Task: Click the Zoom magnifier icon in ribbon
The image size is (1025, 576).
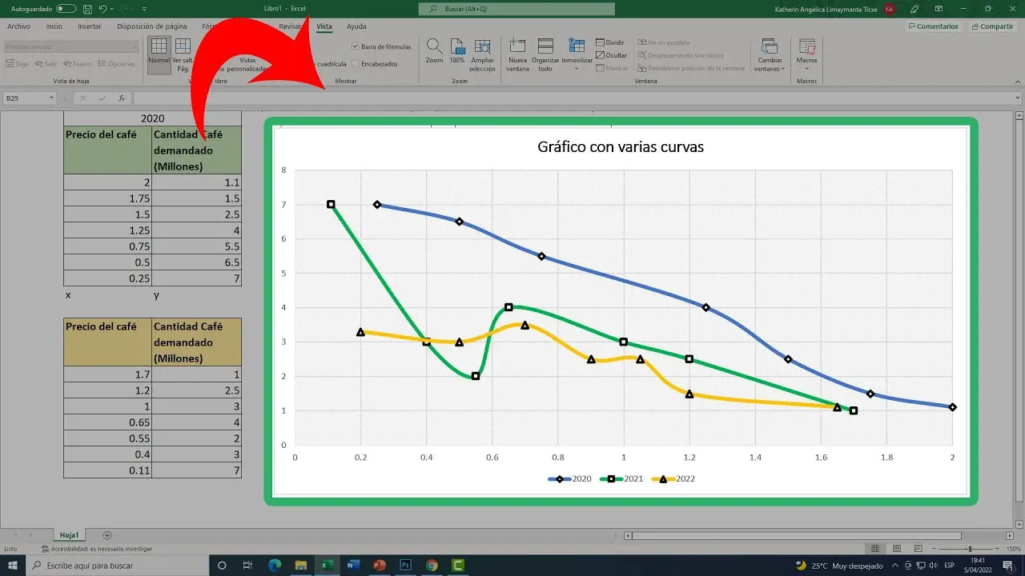Action: [434, 48]
